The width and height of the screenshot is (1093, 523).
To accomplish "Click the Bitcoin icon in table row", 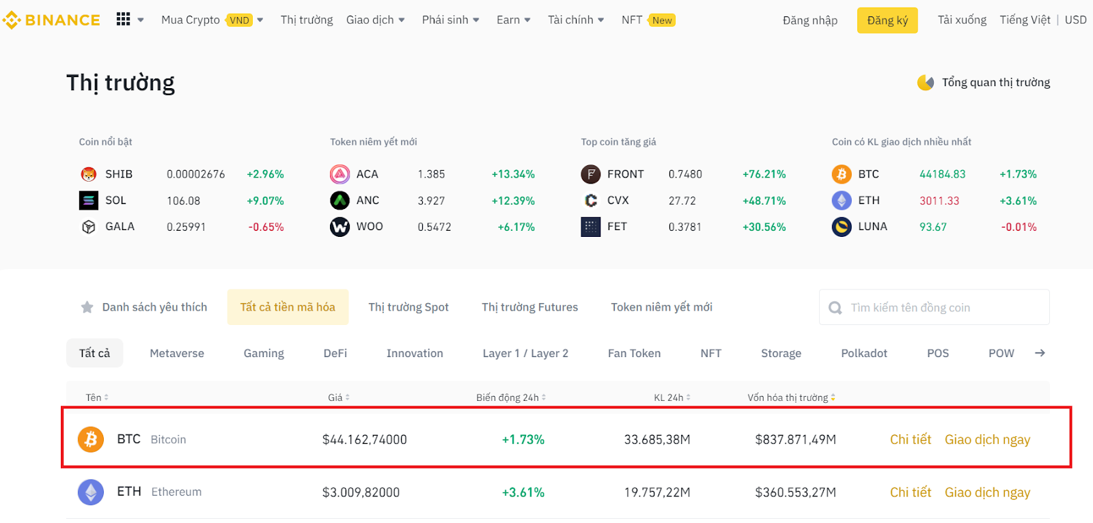I will tap(91, 439).
